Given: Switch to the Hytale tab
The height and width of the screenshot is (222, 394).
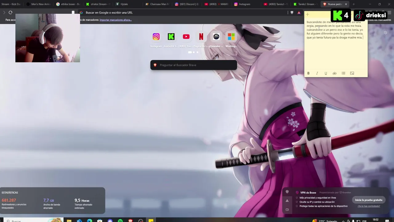Looking at the screenshot, I should [127, 4].
